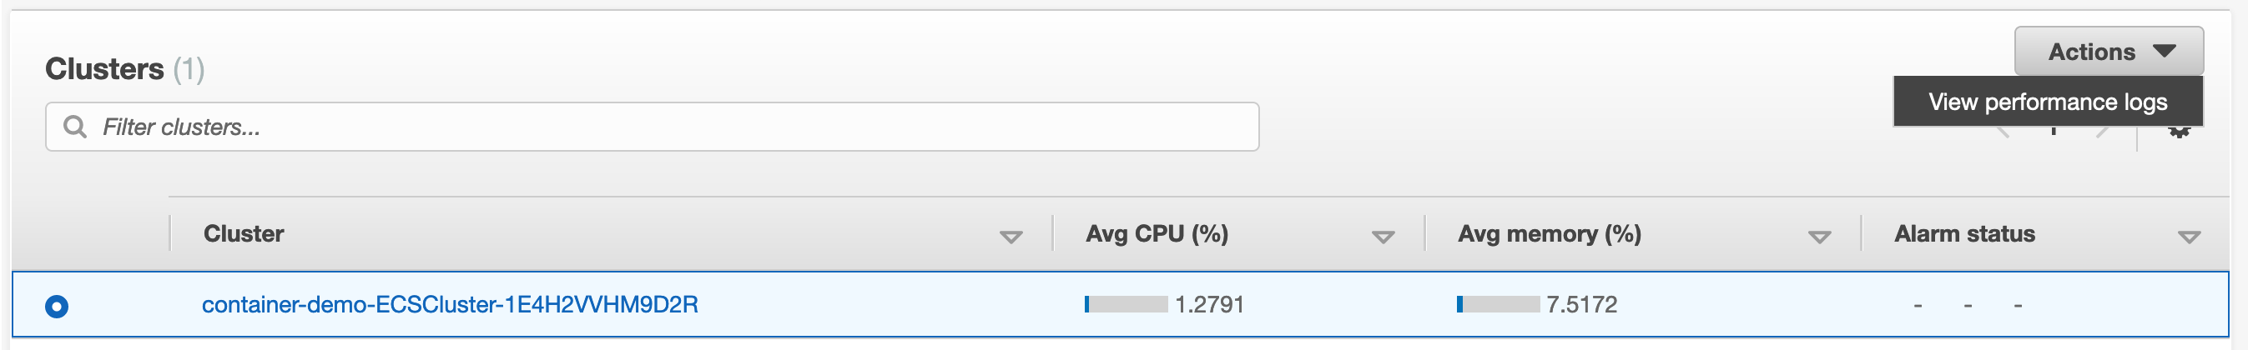Sort by the Avg CPU (%) header label
Screen dimensions: 2248x350
[1157, 233]
